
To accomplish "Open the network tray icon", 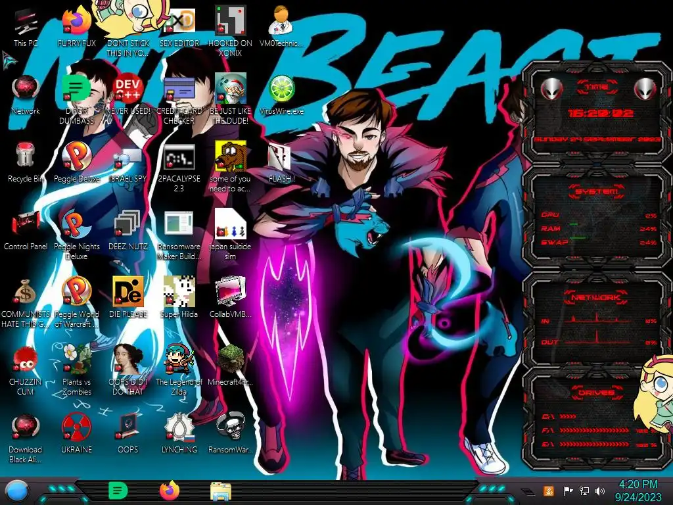I will tap(584, 491).
